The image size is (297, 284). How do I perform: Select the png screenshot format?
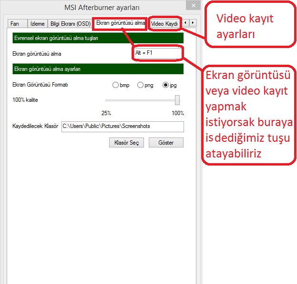[x=145, y=85]
